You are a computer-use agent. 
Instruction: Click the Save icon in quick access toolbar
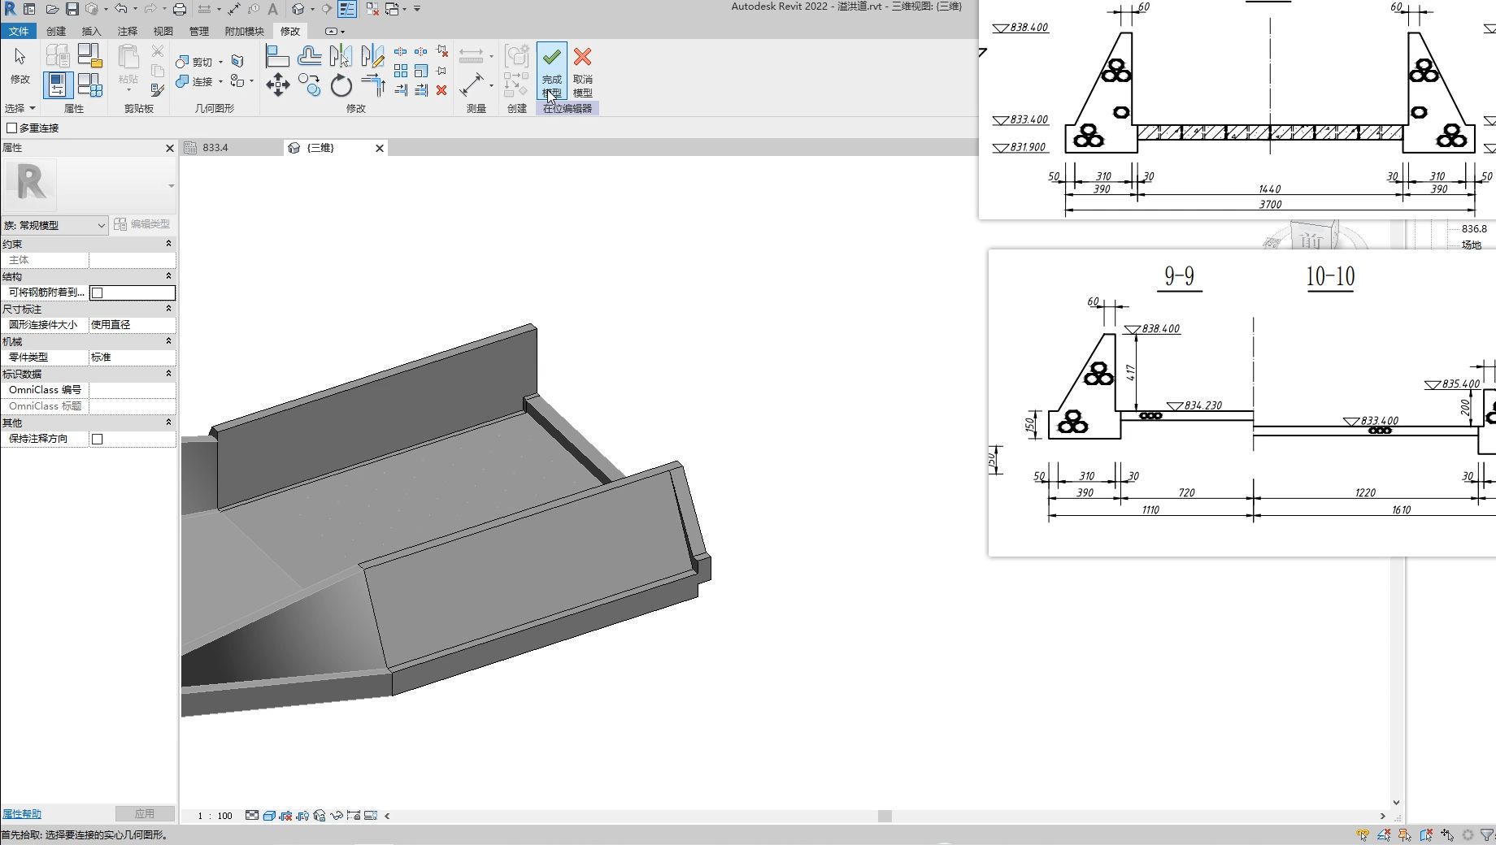72,9
